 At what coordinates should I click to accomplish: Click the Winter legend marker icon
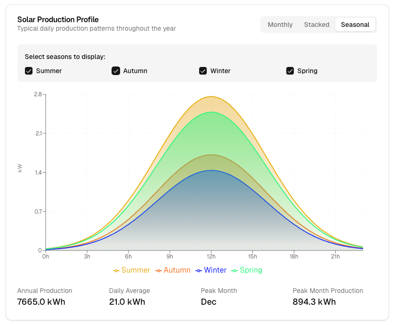coord(199,271)
